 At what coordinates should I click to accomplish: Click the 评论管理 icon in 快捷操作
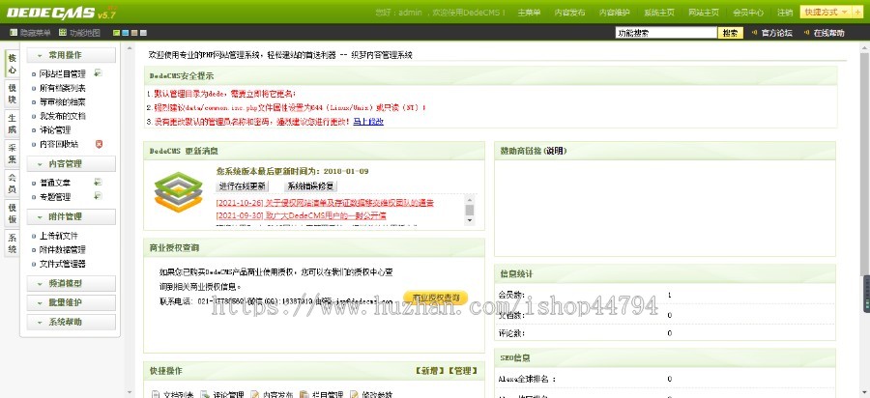205,395
